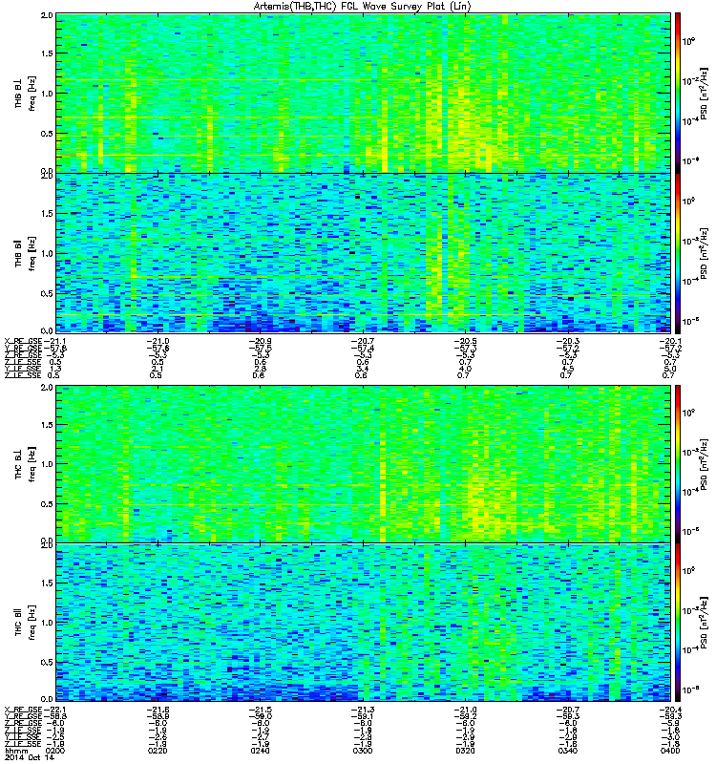Screen dimensions: 716x764
Task: Click the Artemis FGL Wave Survey Plot title
Action: (363, 6)
